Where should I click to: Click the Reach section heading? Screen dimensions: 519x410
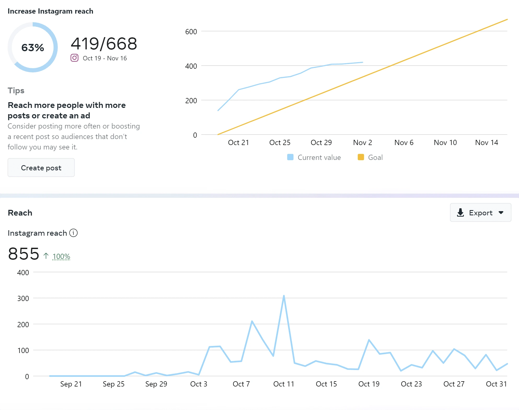tap(20, 213)
